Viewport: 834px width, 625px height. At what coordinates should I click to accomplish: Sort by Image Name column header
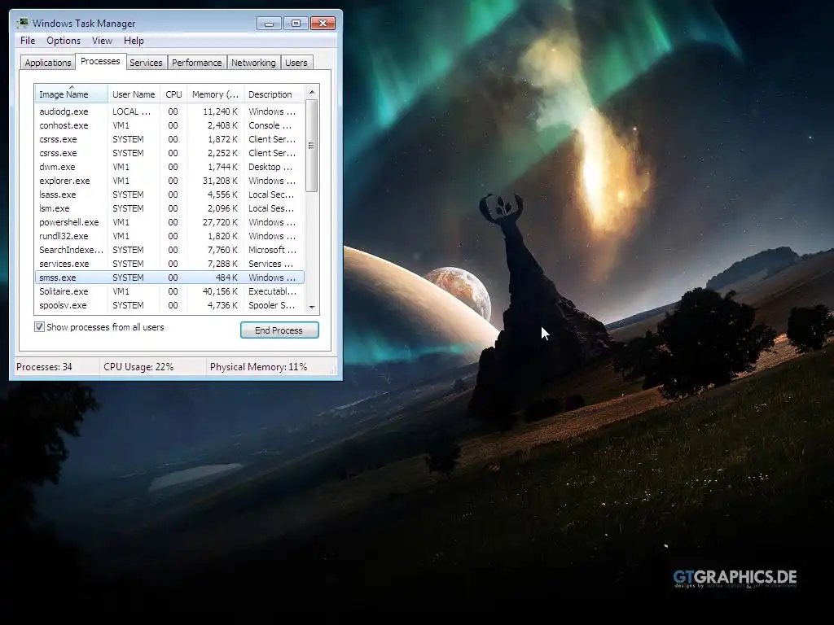[72, 94]
